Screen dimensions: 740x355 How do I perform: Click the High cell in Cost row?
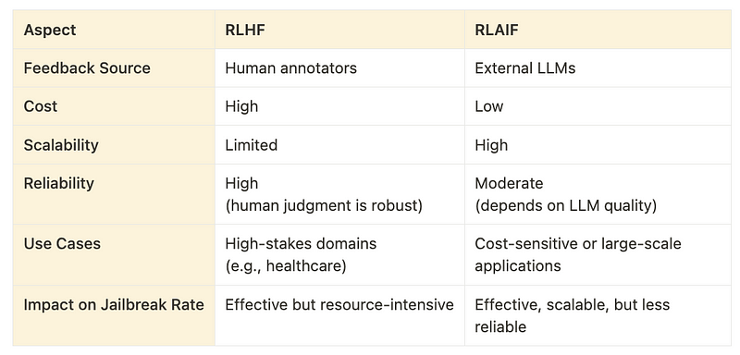pos(241,106)
